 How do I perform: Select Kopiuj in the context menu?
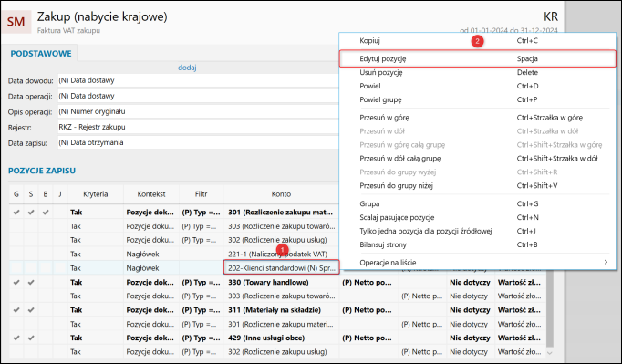pyautogui.click(x=477, y=40)
